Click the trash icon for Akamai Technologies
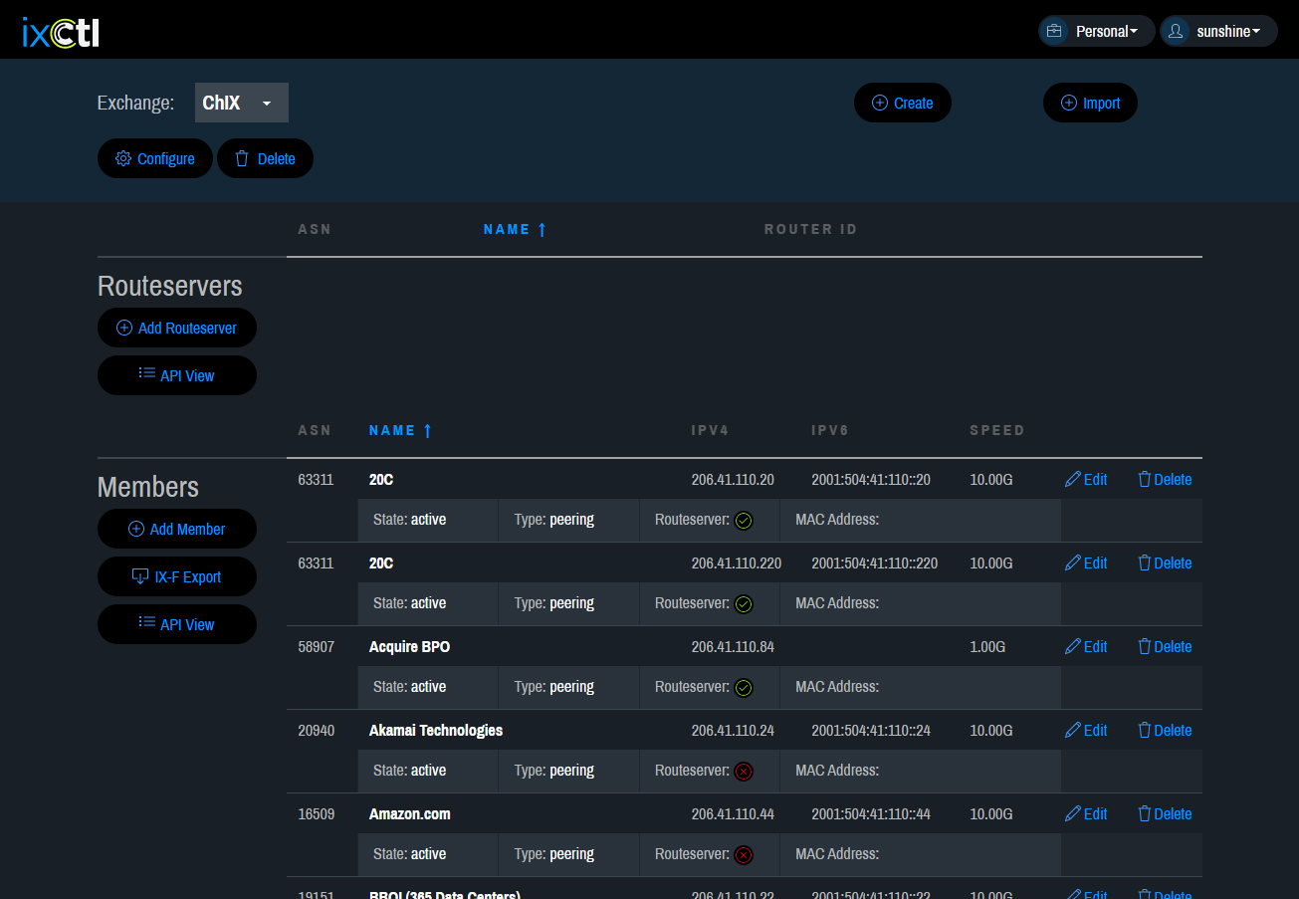 (1144, 731)
